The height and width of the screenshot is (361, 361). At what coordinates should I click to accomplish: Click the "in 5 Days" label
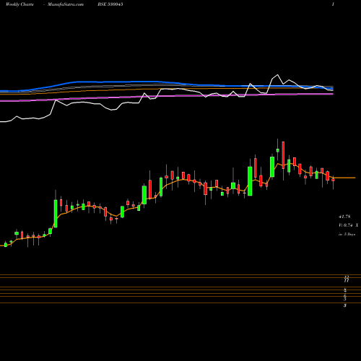(347, 234)
